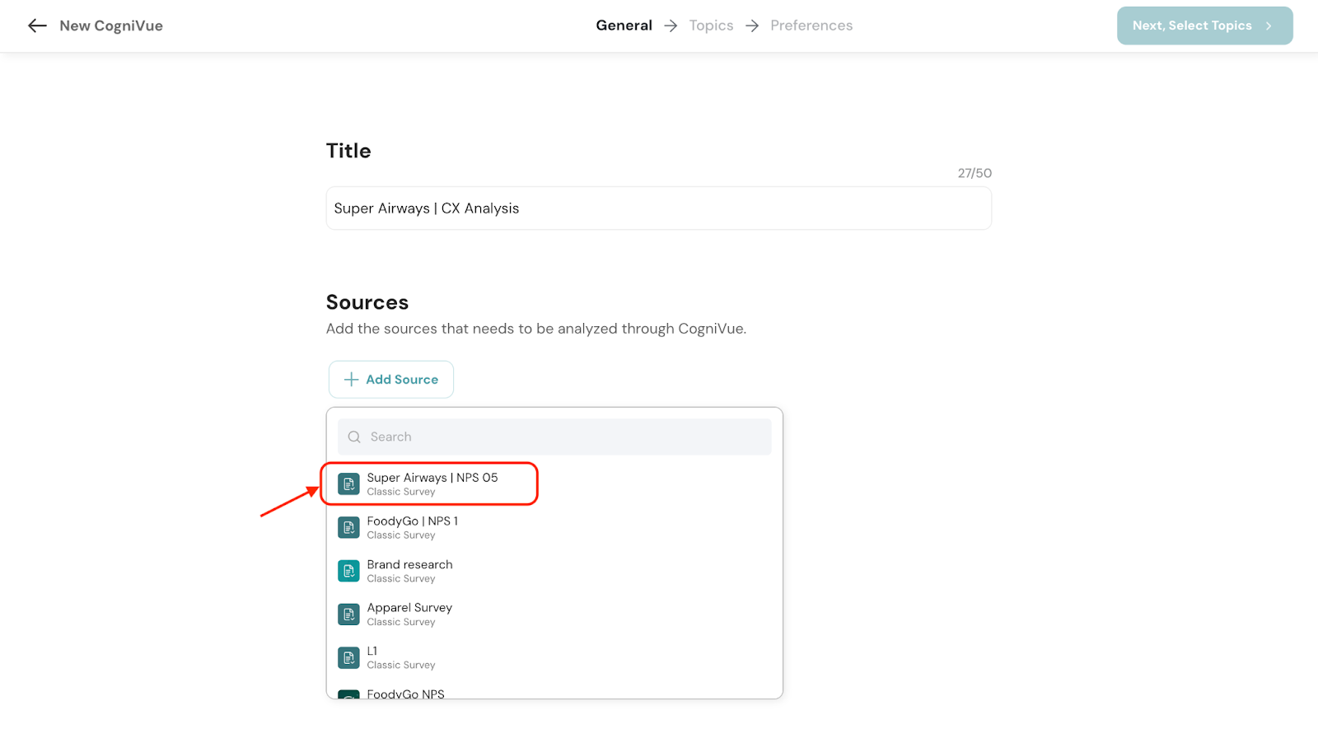Select Super Airways | NPS 05 source
This screenshot has width=1318, height=743.
(x=432, y=484)
